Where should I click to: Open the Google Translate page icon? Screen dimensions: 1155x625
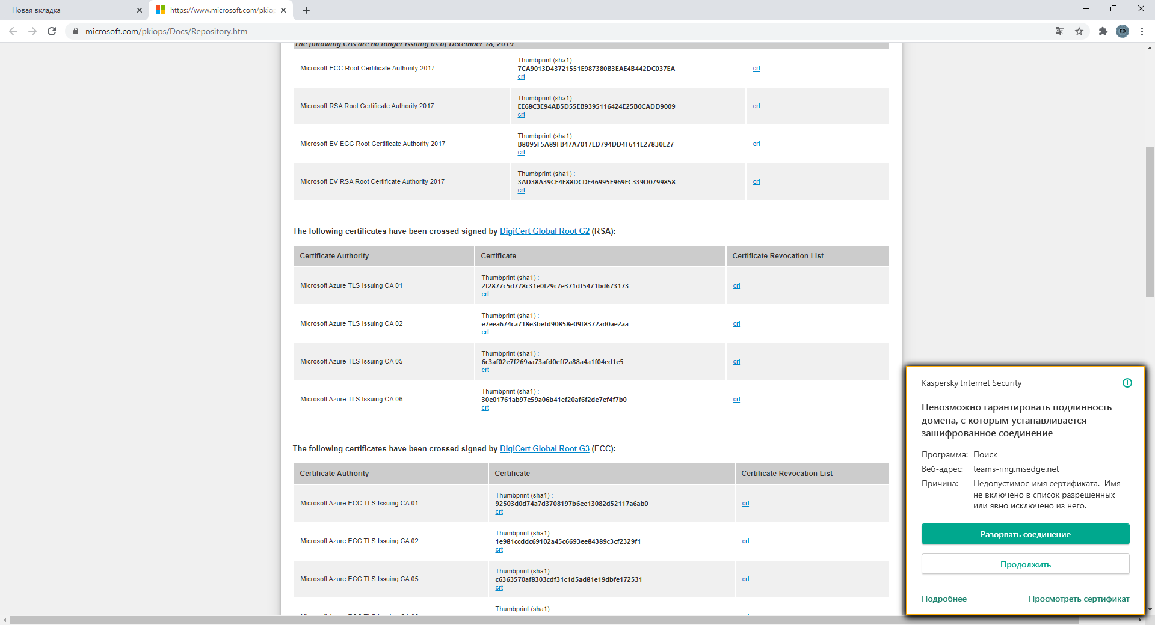coord(1060,31)
